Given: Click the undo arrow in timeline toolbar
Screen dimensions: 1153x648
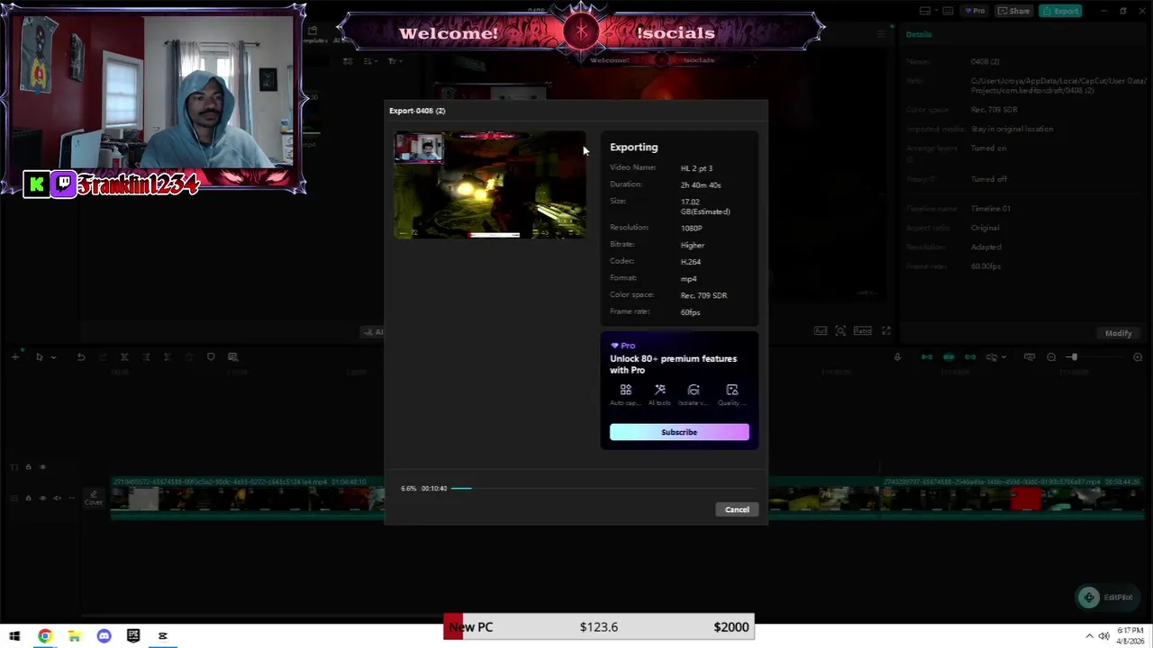Looking at the screenshot, I should tap(80, 357).
